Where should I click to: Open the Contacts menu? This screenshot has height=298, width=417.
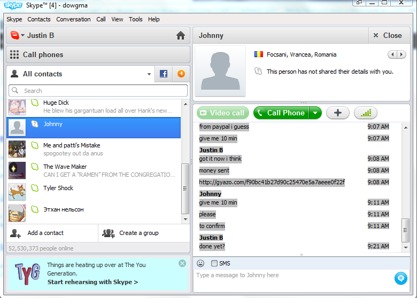(39, 19)
